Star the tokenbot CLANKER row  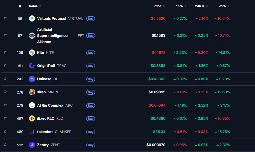coord(5,132)
